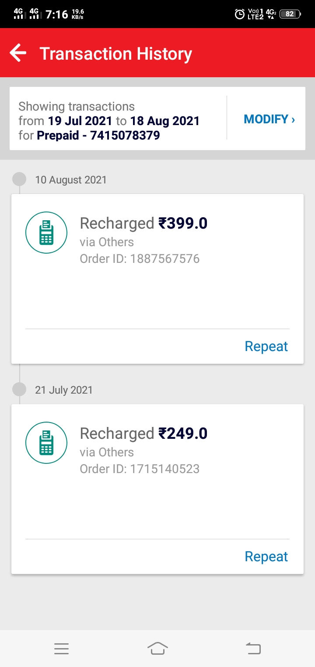This screenshot has width=315, height=667.
Task: Select Order ID 1887567576 text
Action: (140, 258)
